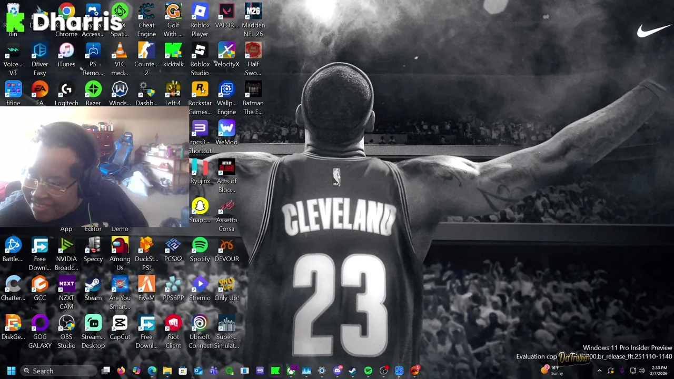Open NZXT CAM desktop icon
The height and width of the screenshot is (379, 674).
click(x=66, y=293)
